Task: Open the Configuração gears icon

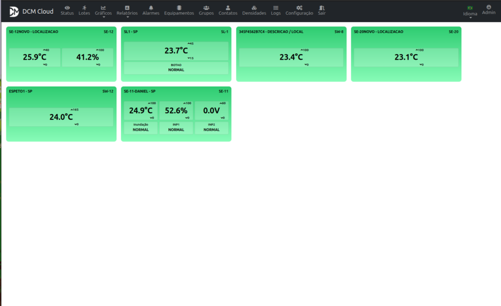Action: pyautogui.click(x=299, y=8)
